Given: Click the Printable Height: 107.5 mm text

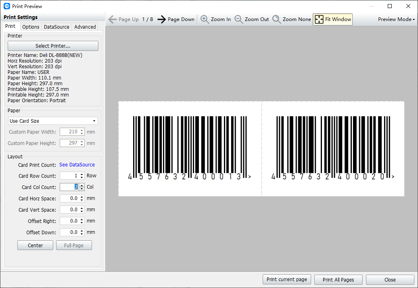Looking at the screenshot, I should (38, 89).
